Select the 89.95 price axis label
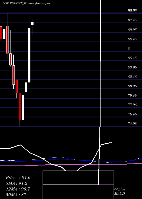142x199 pixels. (132, 30)
